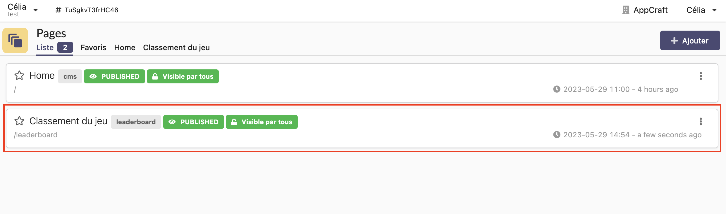
Task: Expand the Célia test workspace dropdown
Action: tap(36, 10)
